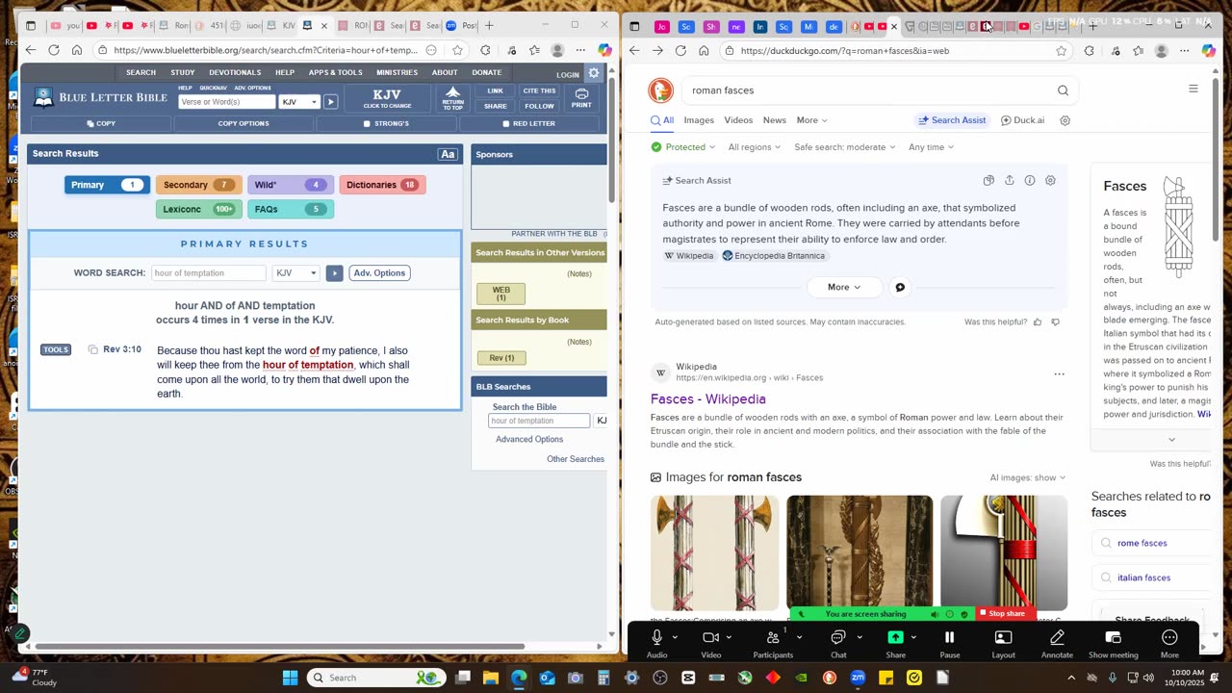This screenshot has width=1232, height=693.
Task: Open the Protected dropdown
Action: click(683, 147)
